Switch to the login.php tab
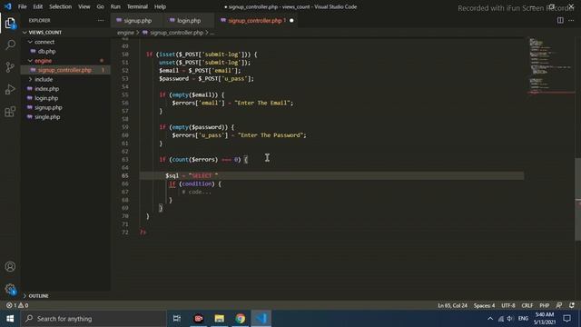581x327 pixels. point(188,21)
